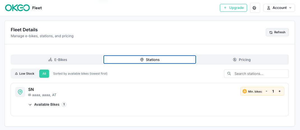
Task: Open the Pricing tab
Action: [x=242, y=60]
